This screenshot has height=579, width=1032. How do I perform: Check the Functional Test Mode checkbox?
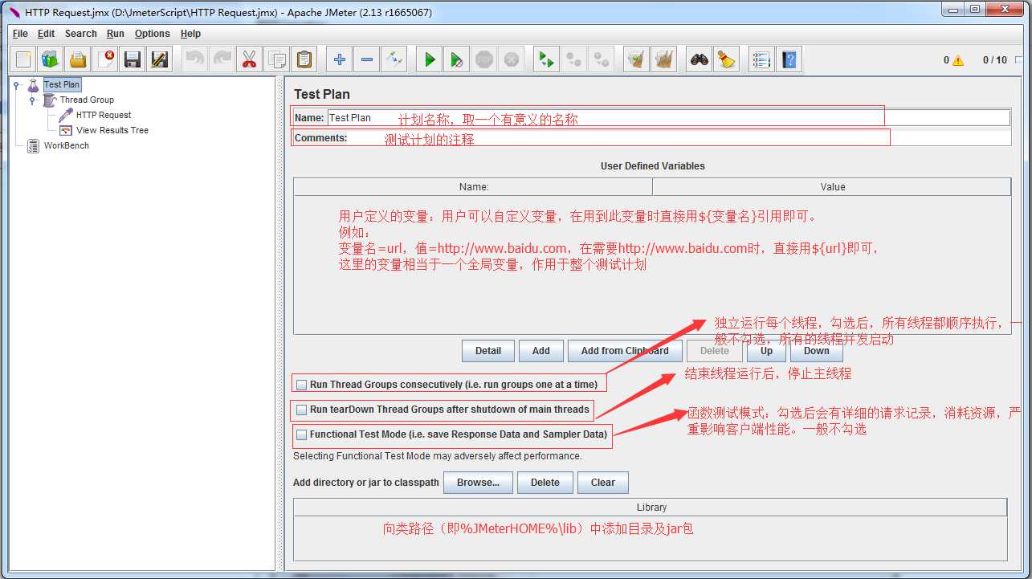coord(302,434)
